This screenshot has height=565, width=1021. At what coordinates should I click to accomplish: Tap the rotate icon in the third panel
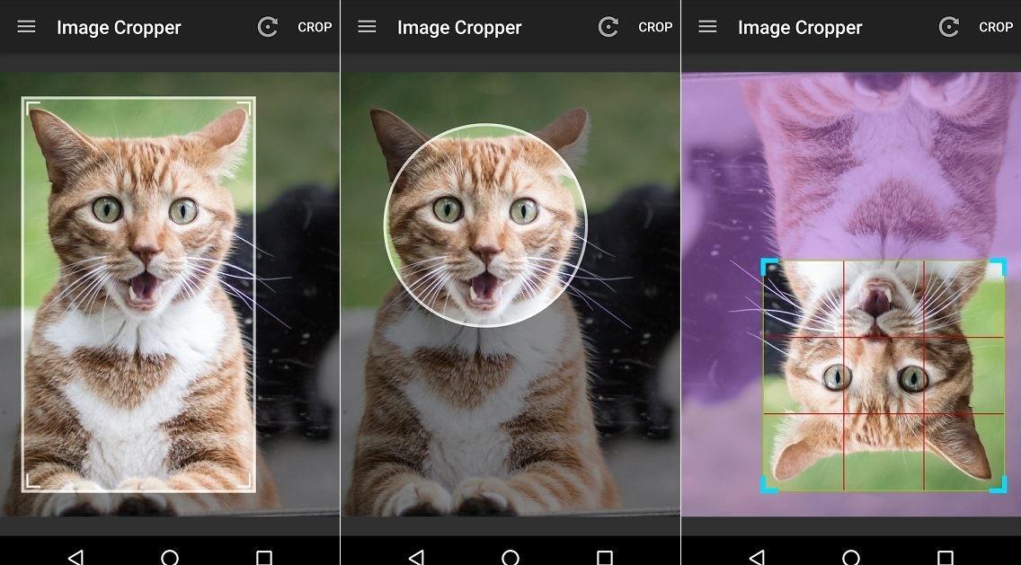948,27
